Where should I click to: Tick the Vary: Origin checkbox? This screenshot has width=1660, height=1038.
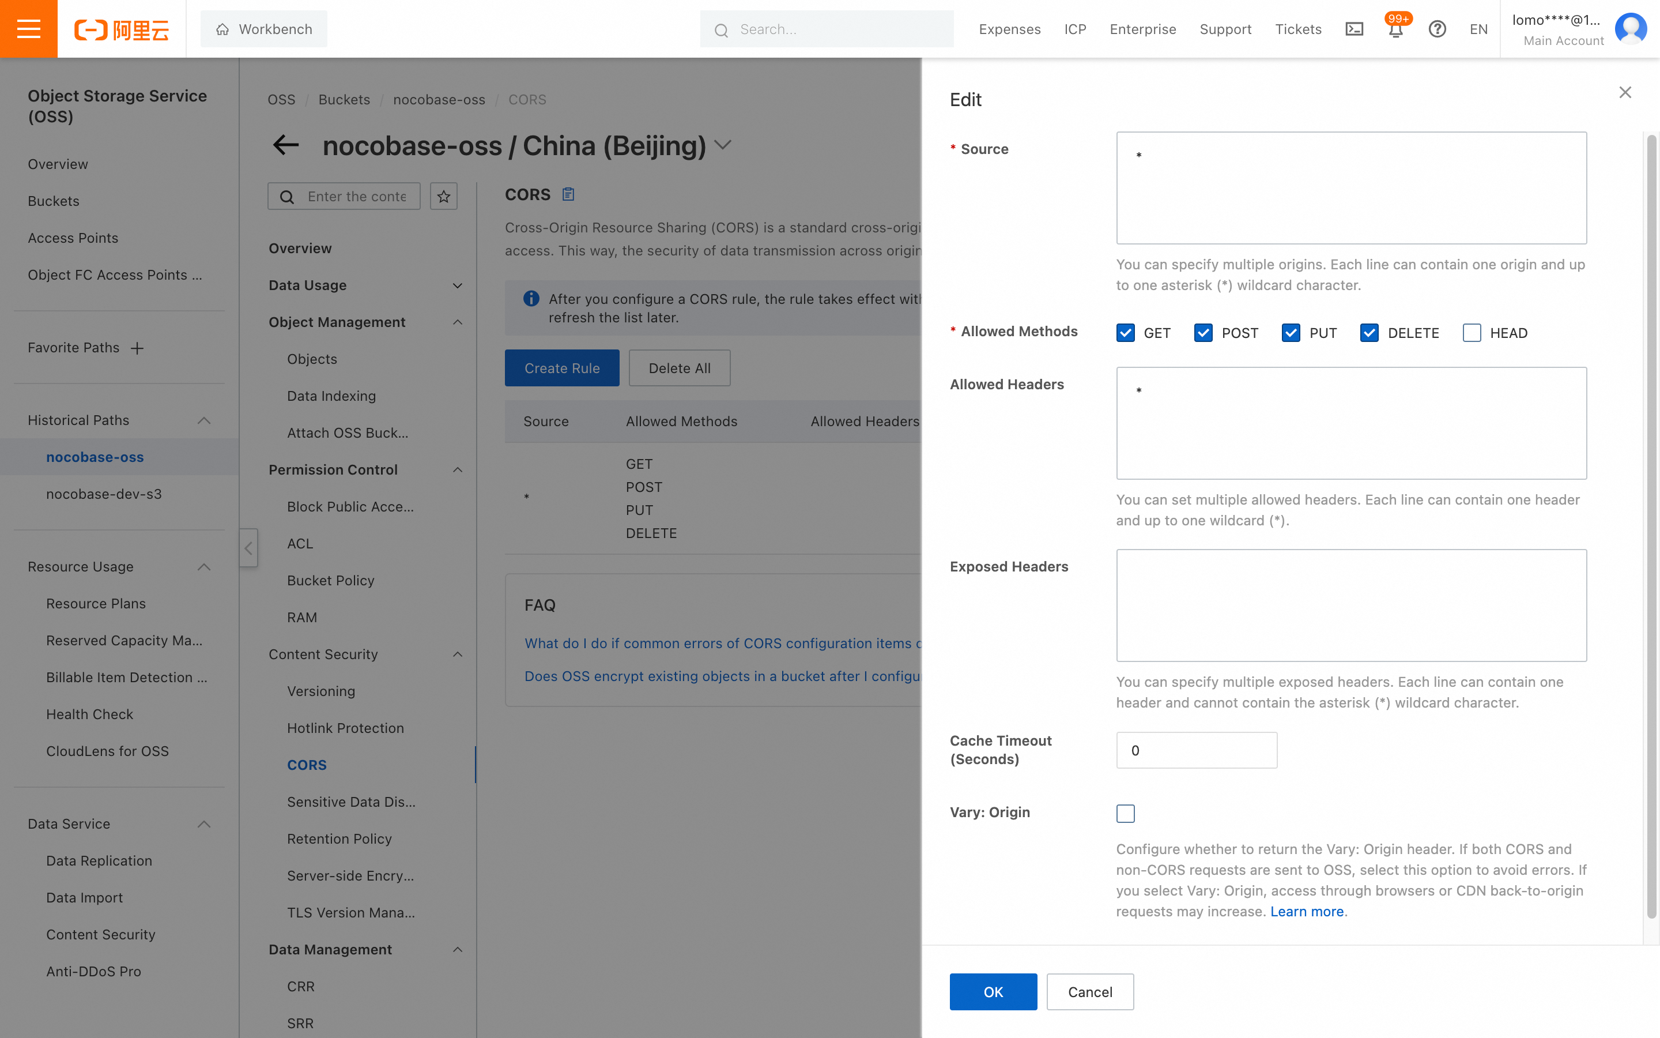[1126, 814]
